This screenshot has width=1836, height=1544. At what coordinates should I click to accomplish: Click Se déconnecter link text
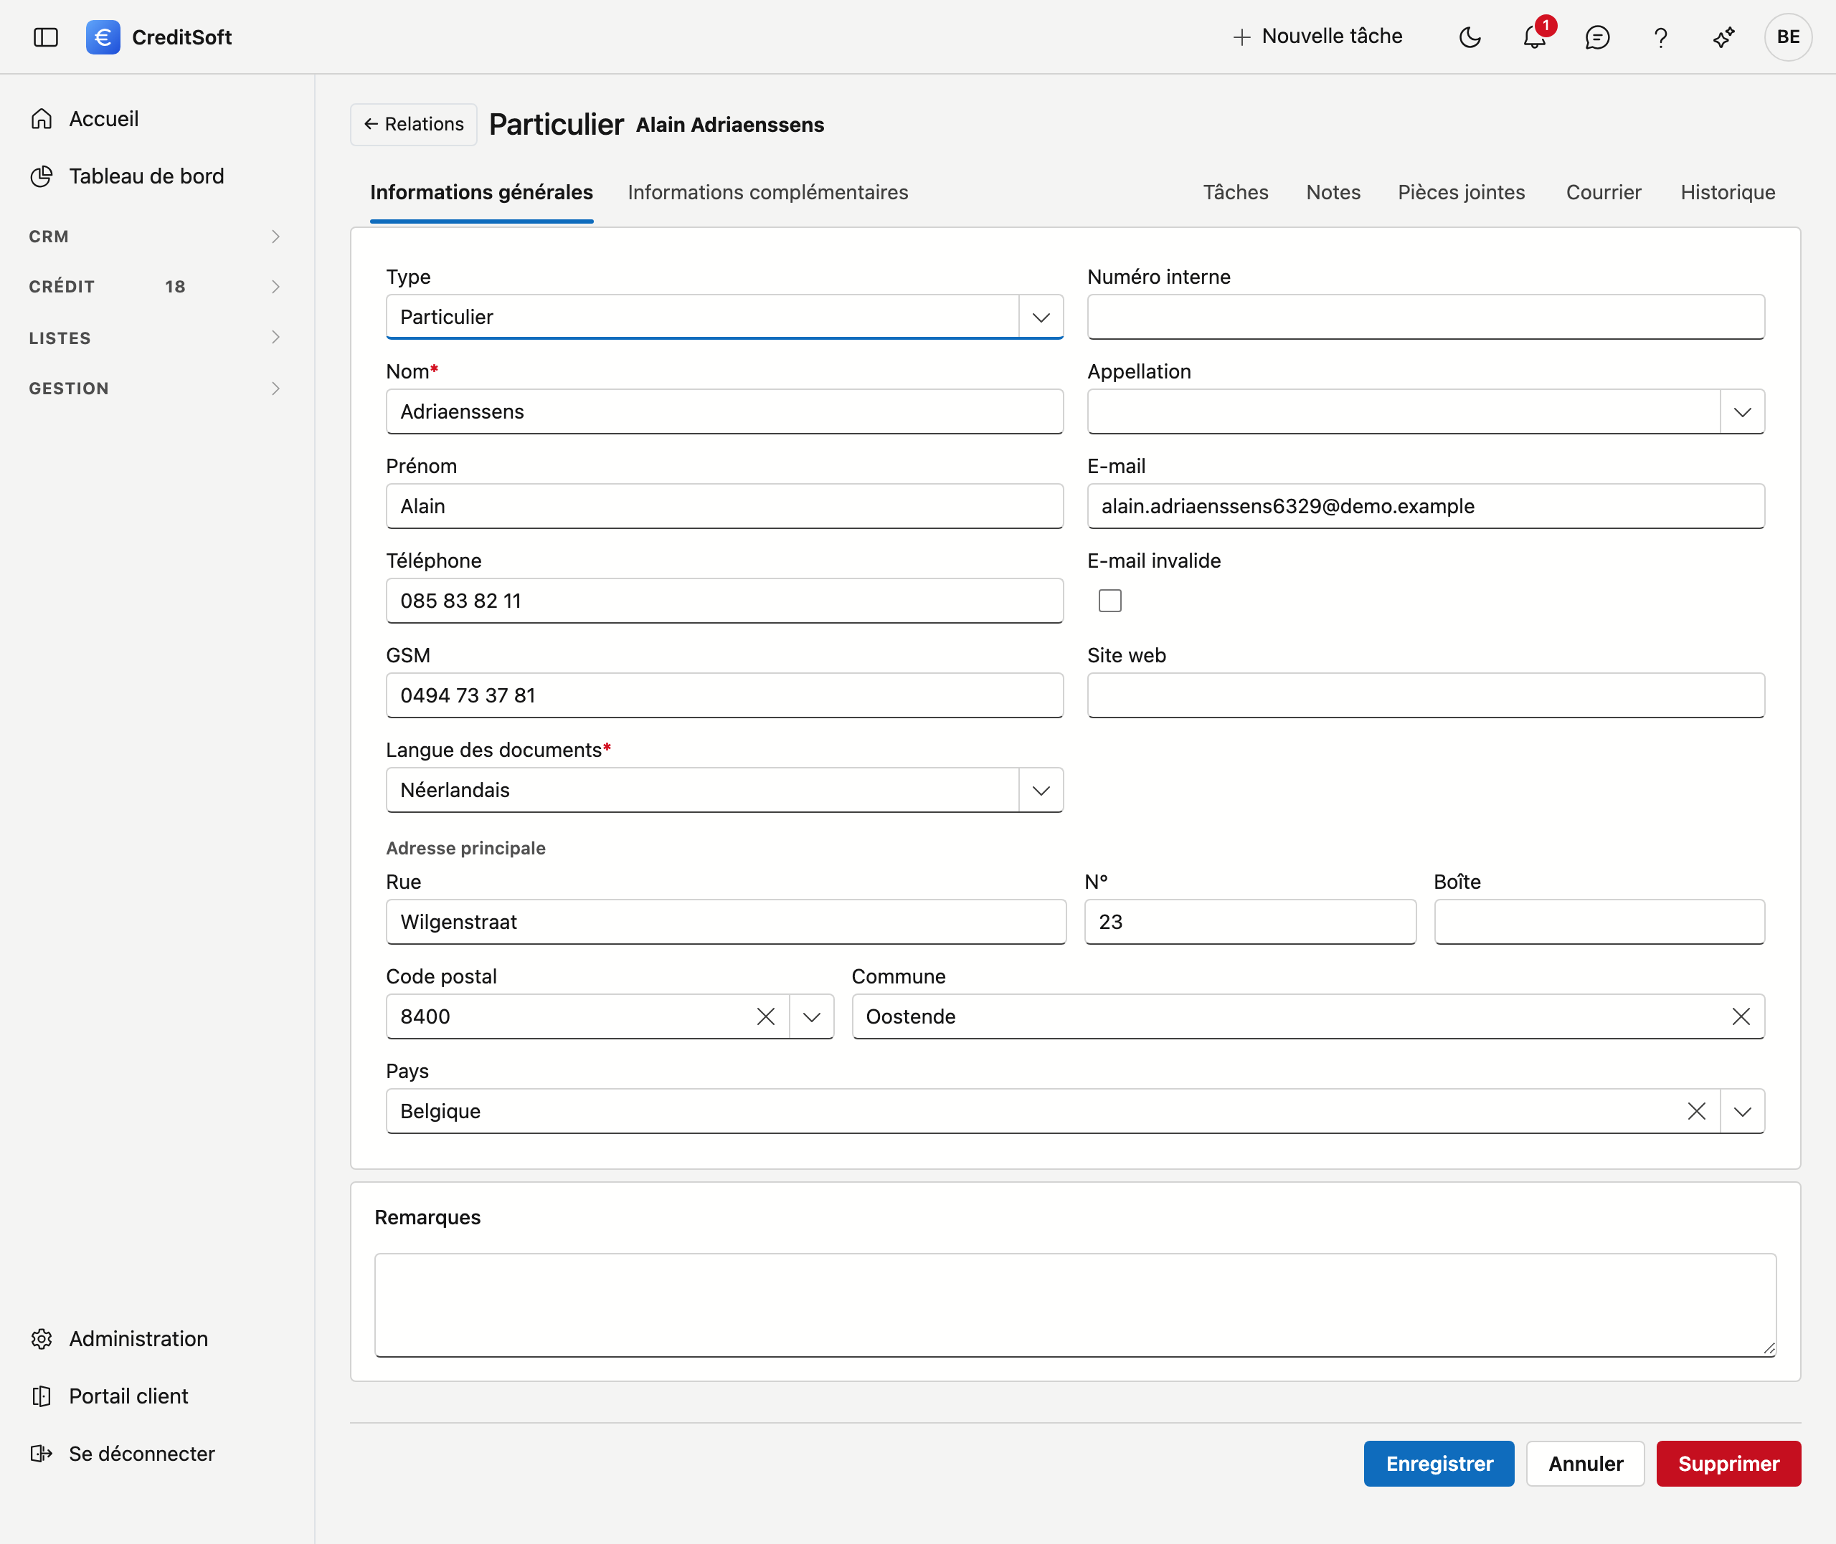coord(142,1454)
